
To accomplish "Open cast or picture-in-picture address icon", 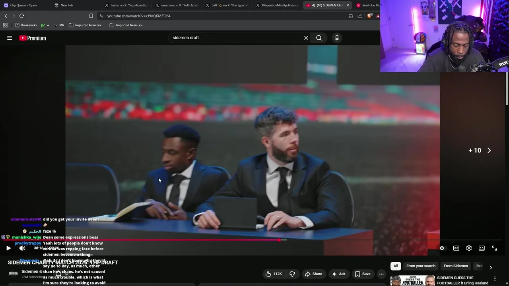I will (x=351, y=16).
